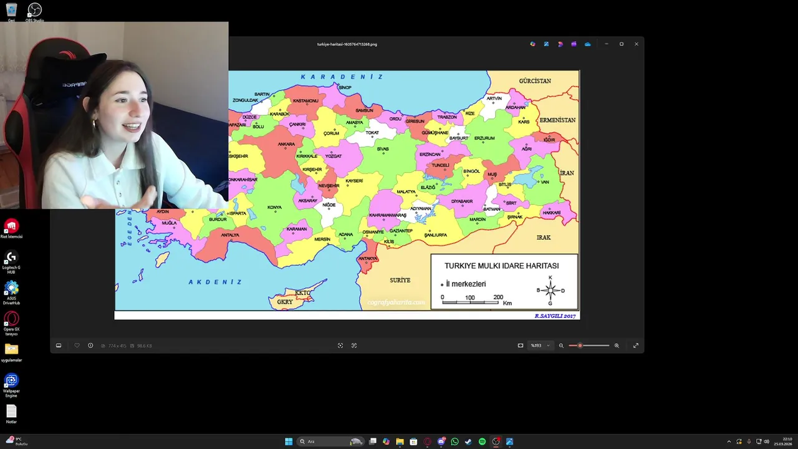The width and height of the screenshot is (798, 449).
Task: Open OBS Studio desktop shortcut
Action: 35,12
